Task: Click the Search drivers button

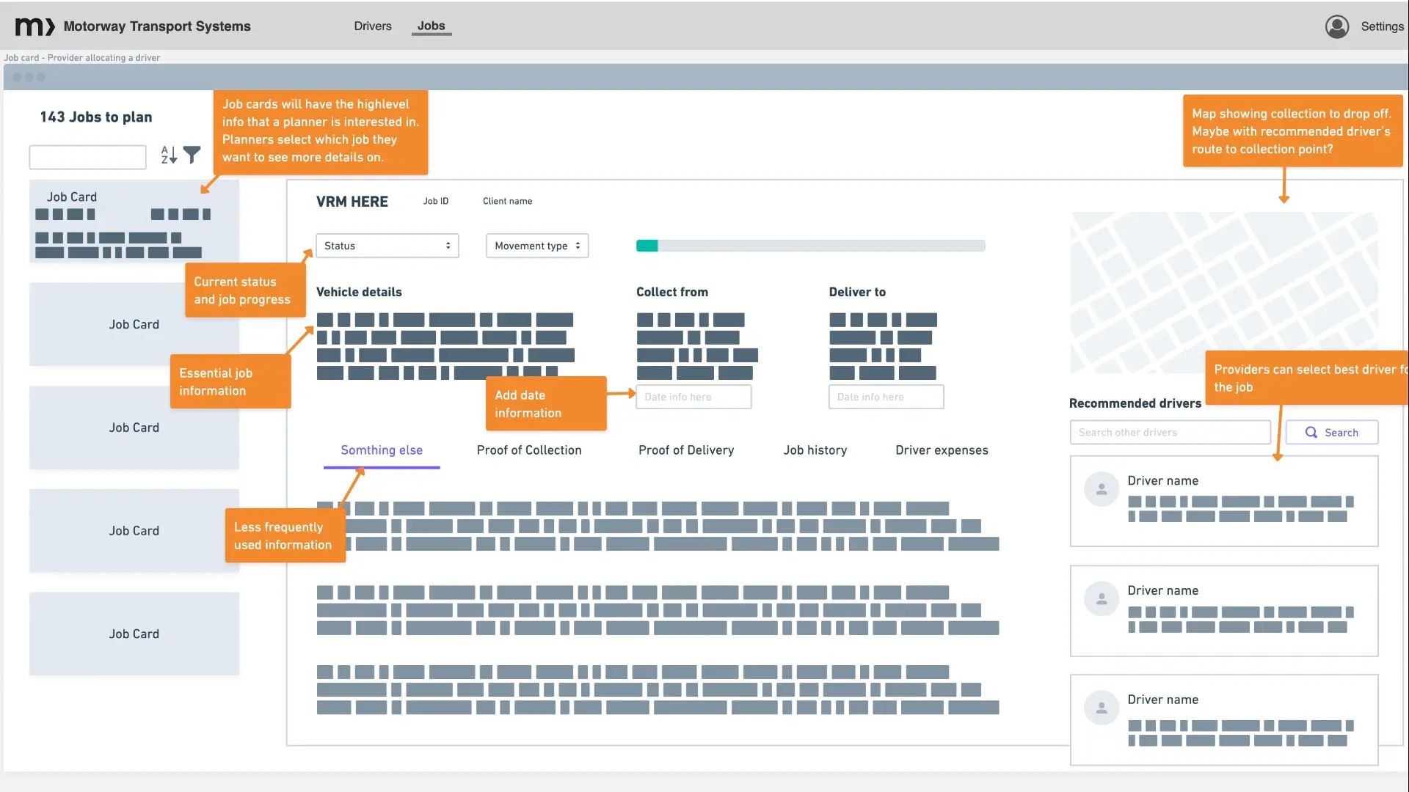Action: click(x=1332, y=433)
